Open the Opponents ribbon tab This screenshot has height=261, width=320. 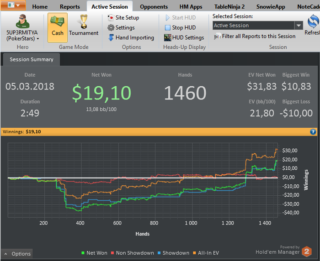point(154,7)
